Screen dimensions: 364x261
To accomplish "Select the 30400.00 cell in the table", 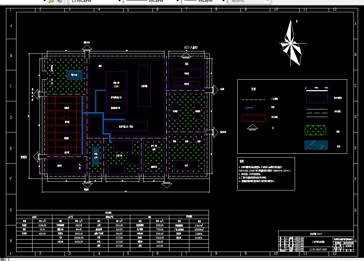I will pyautogui.click(x=79, y=238).
